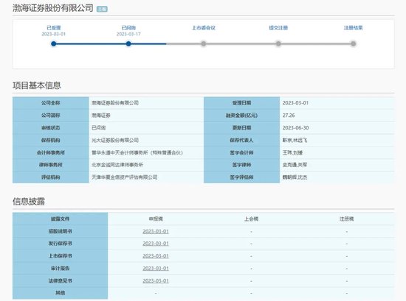The height and width of the screenshot is (301, 406).
Task: Click the 会计师事务所 value cell
Action: 146,152
